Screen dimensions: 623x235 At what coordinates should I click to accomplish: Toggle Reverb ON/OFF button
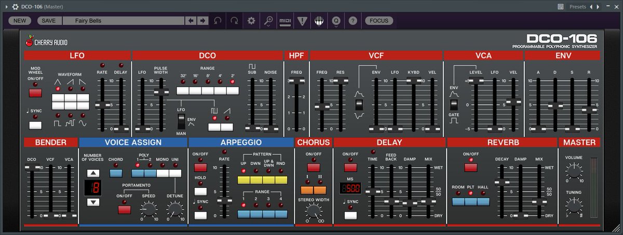coord(471,167)
